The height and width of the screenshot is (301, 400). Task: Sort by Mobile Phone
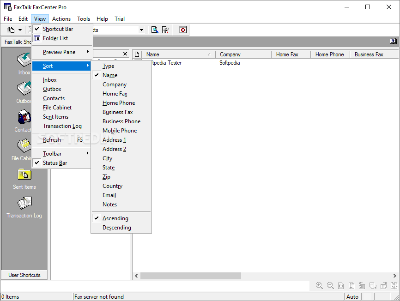(x=121, y=131)
